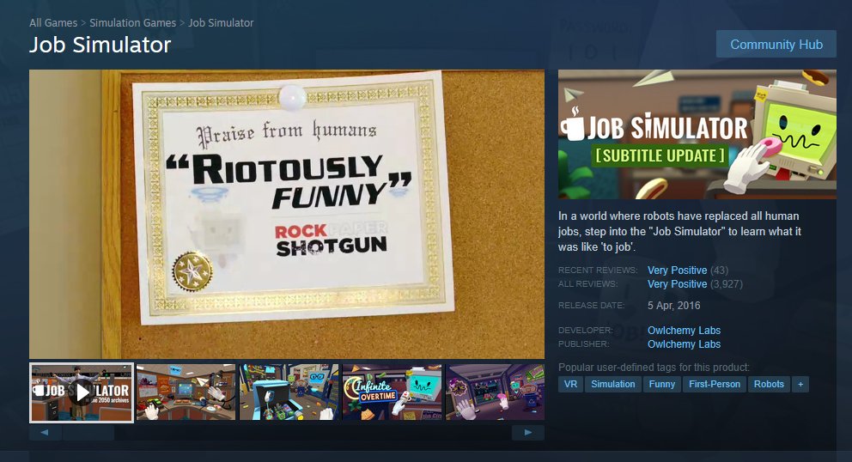This screenshot has width=852, height=462.
Task: Open recent reviews Very Positive (43)
Action: [687, 271]
